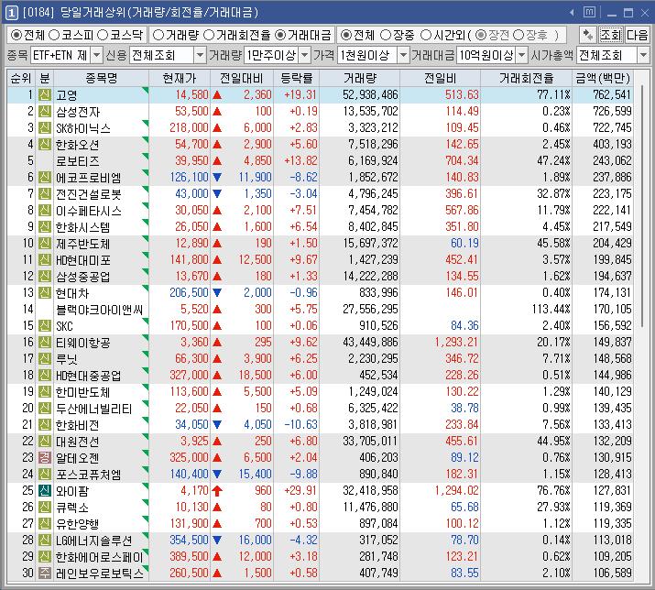Open the 거래대금 10억원이상 dropdown
This screenshot has height=590, width=655.
point(522,55)
